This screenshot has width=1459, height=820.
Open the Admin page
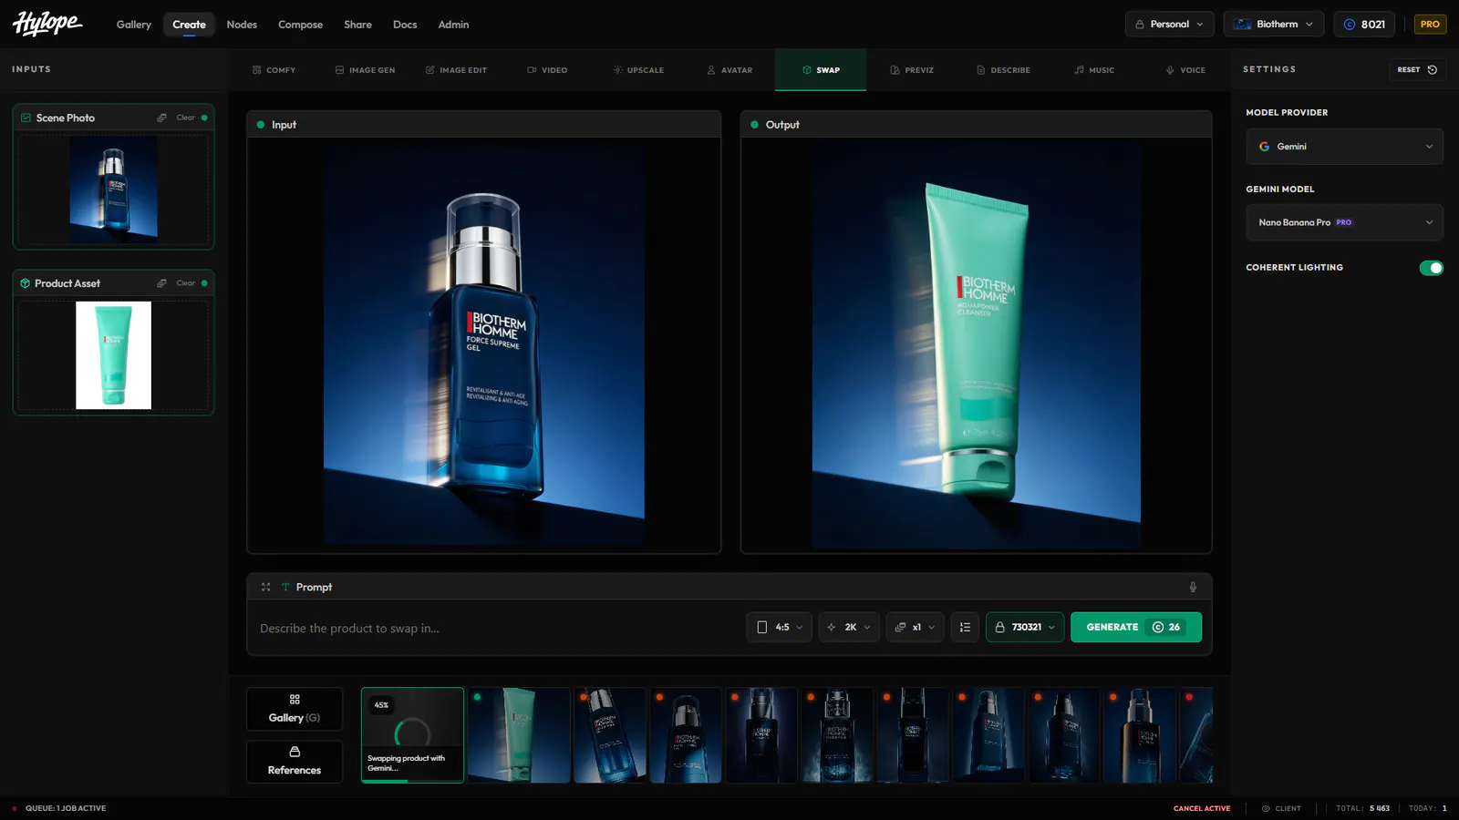[x=453, y=25]
